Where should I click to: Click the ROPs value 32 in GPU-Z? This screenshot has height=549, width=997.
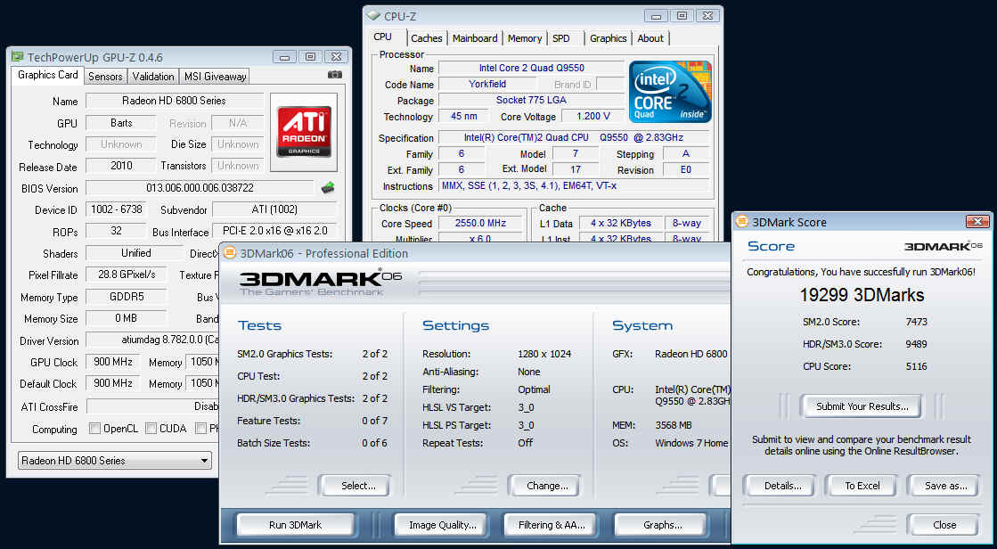tap(116, 231)
